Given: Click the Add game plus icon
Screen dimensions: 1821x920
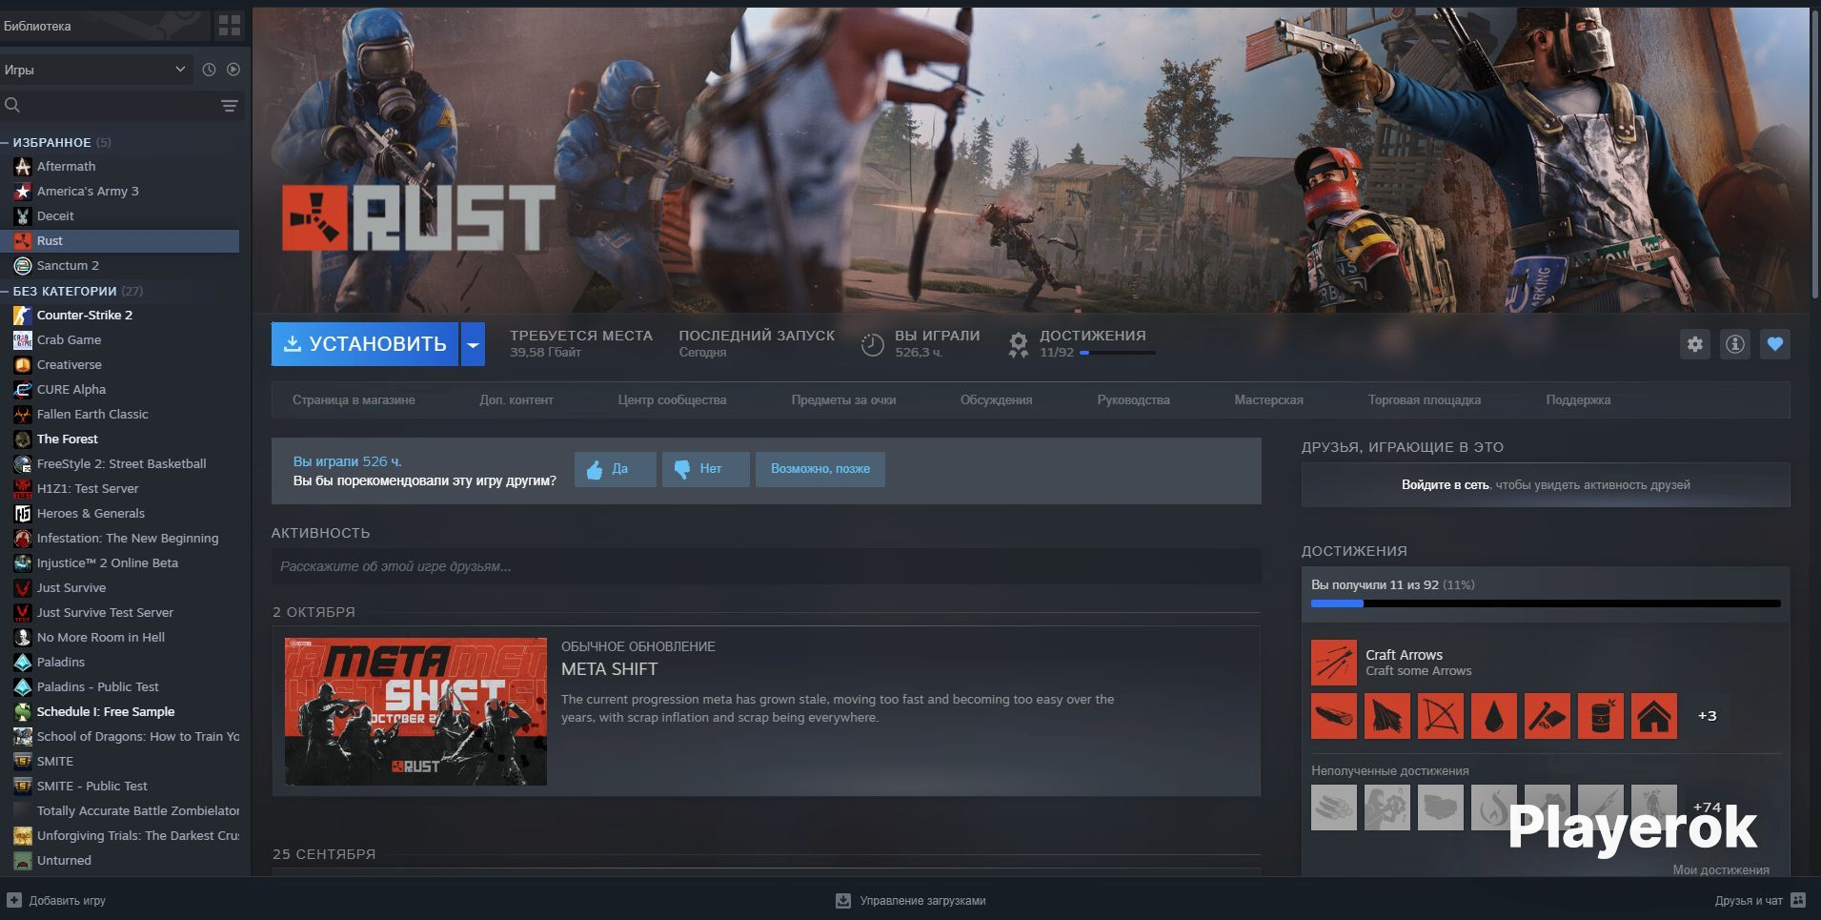Looking at the screenshot, I should [13, 900].
